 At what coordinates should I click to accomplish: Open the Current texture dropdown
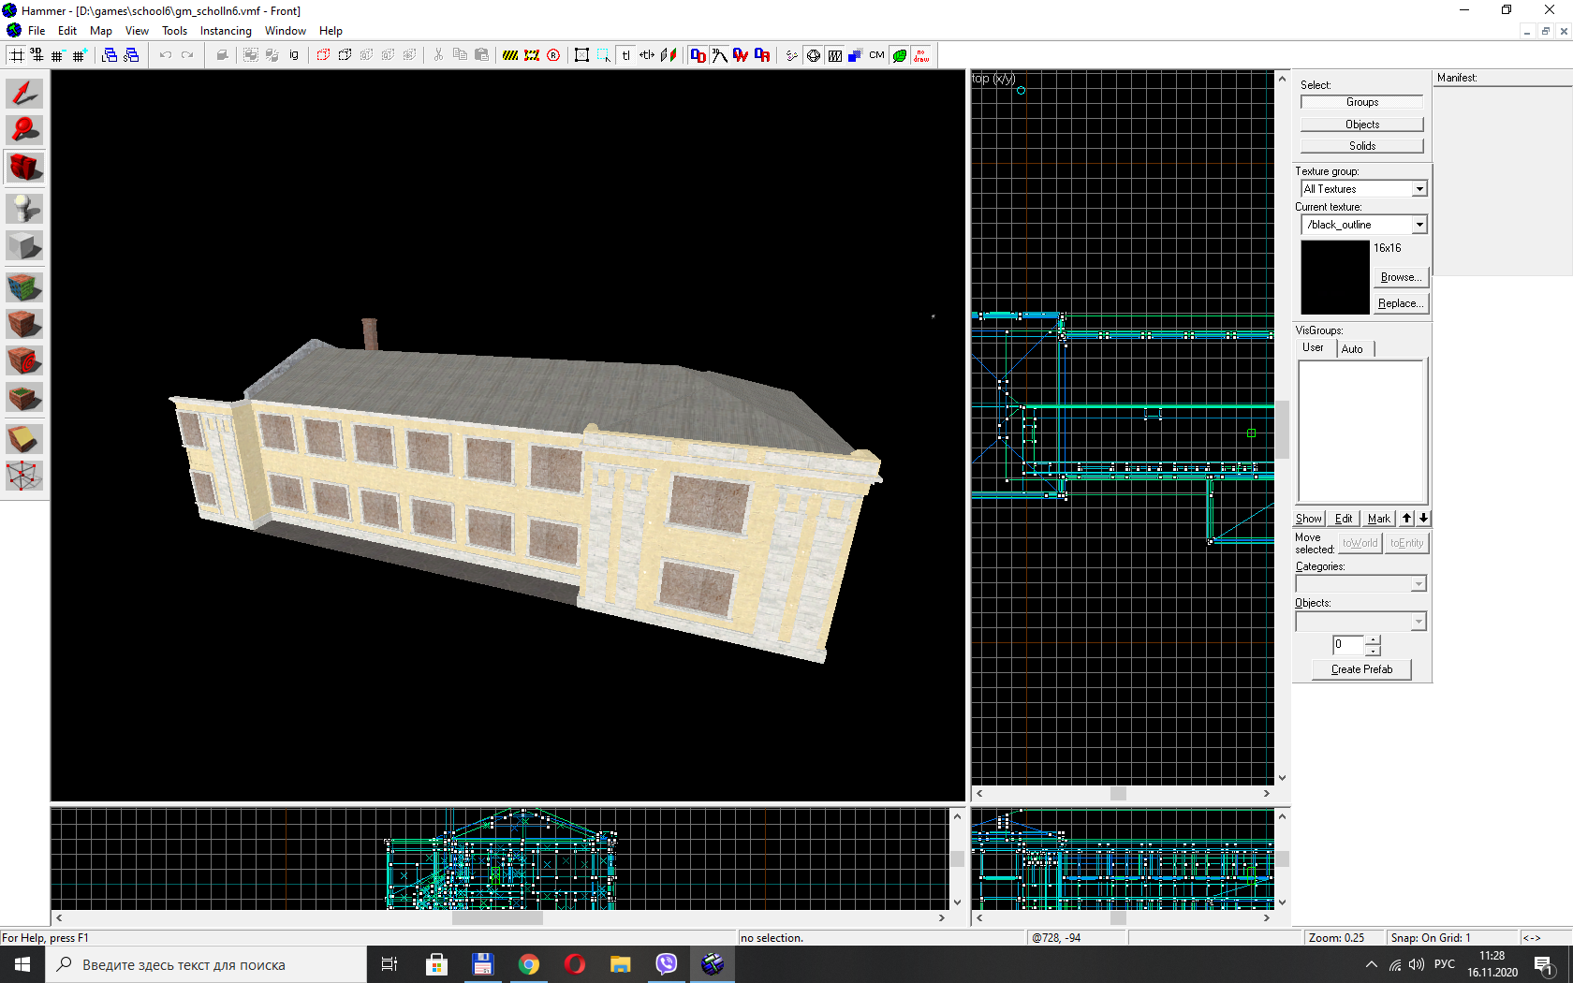pos(1419,225)
